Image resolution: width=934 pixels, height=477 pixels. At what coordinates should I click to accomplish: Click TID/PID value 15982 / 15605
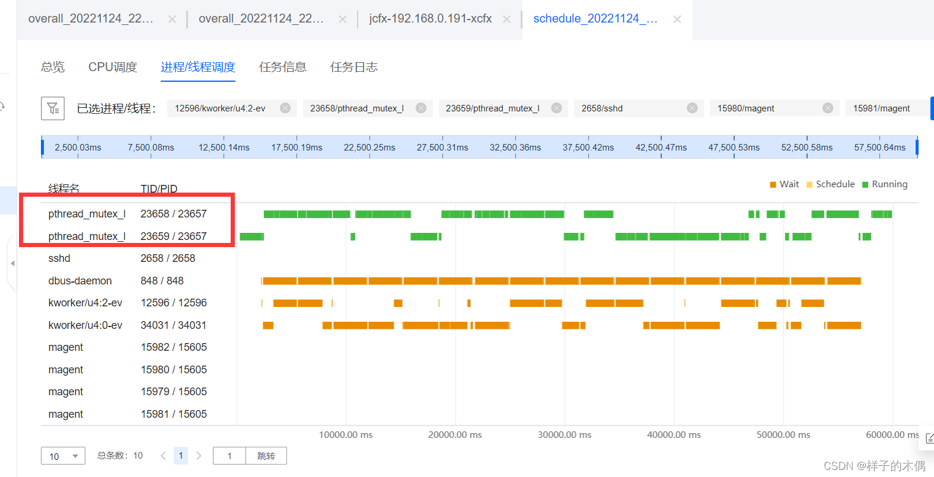tap(174, 347)
